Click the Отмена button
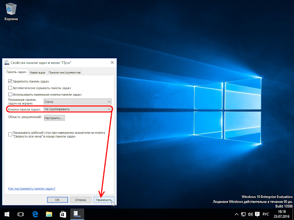Image resolution: width=294 pixels, height=220 pixels. coord(80,200)
